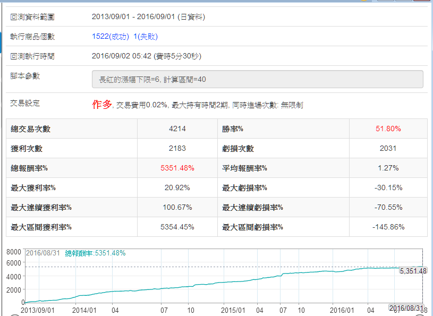
Task: Click the 最大區間獲利率% value 5354.45%
Action: [x=177, y=227]
